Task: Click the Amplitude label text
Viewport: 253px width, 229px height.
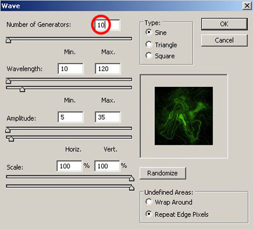Action: tap(22, 118)
